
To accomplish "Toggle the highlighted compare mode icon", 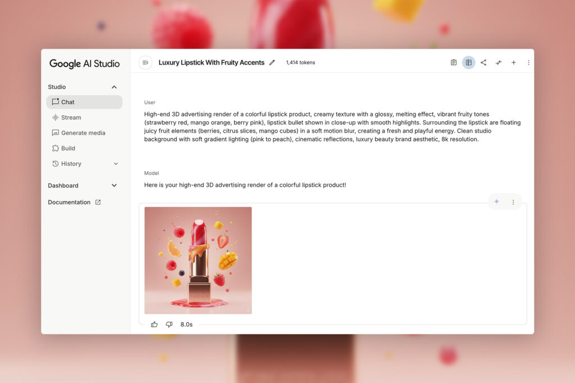I will coord(469,62).
